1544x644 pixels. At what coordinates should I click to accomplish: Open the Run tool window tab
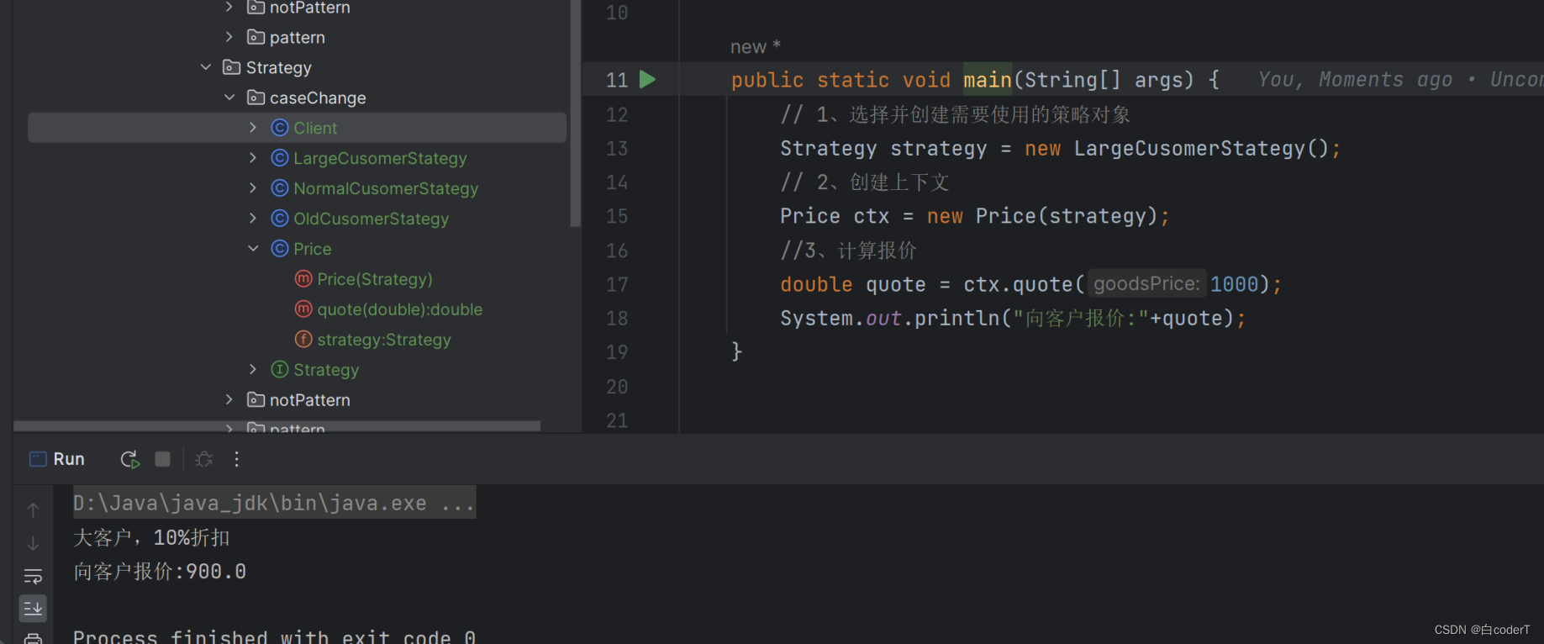(57, 459)
